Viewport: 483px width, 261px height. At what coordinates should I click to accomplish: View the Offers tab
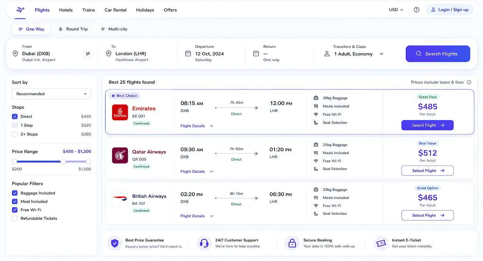[x=170, y=10]
